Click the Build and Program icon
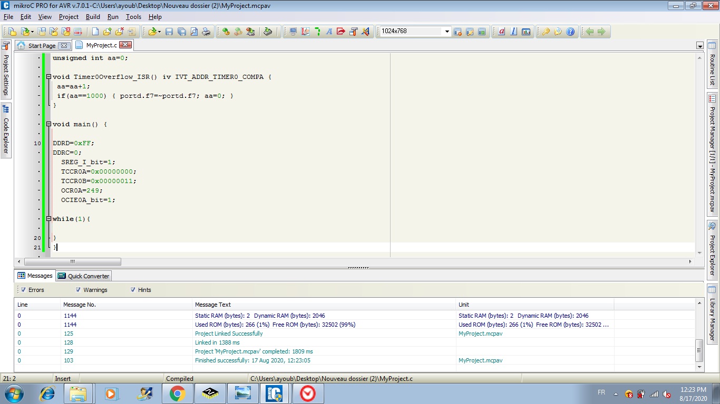 click(x=250, y=32)
